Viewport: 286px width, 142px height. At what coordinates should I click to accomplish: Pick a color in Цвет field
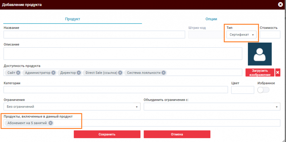(242, 90)
